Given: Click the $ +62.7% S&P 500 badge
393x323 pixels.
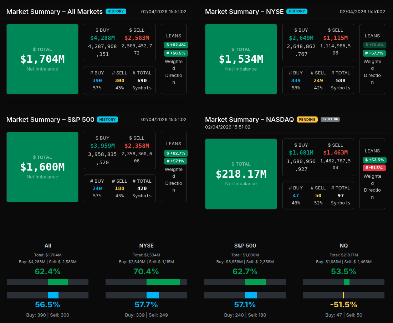Looking at the screenshot, I should tap(176, 153).
